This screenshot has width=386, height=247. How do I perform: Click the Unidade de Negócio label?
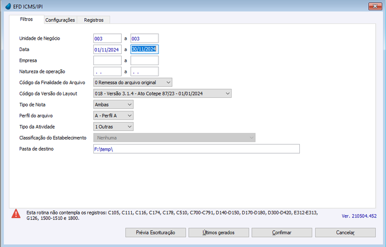point(39,39)
